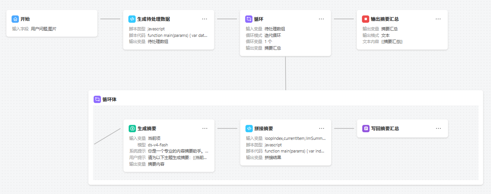Viewport: 491px width, 194px height.
Task: Click 摘要汇总 output variable in 循环 node
Action: pyautogui.click(x=273, y=48)
